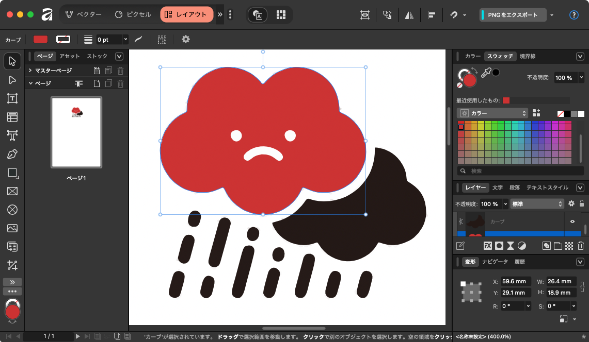Delete layer using trash icon
Screen dimensions: 589x342
[581, 246]
